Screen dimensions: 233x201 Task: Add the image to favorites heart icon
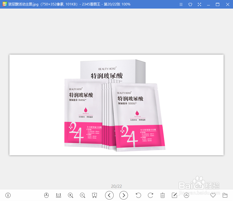pos(213,195)
